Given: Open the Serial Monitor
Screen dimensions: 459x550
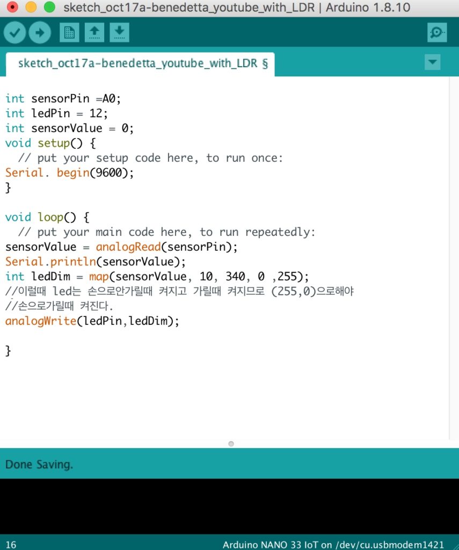Looking at the screenshot, I should [437, 33].
